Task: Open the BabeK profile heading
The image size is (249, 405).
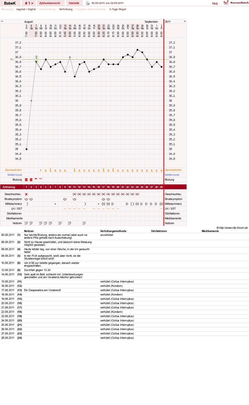Action: [x=10, y=3]
